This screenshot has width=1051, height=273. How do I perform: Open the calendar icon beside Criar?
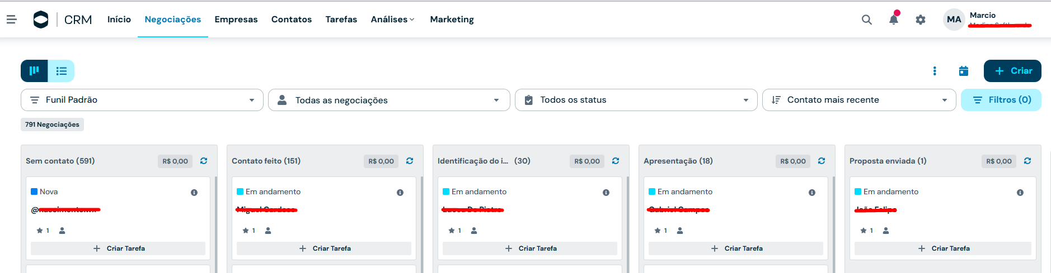(x=964, y=71)
